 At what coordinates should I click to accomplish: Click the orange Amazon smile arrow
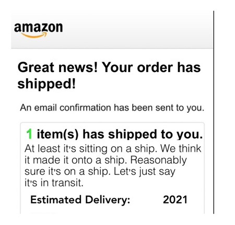[34, 35]
